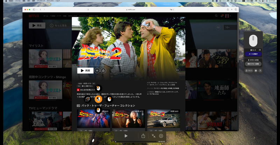Click the 16+ maturity rating badge
Image resolution: width=280 pixels, height=145 pixels.
pos(230,28)
